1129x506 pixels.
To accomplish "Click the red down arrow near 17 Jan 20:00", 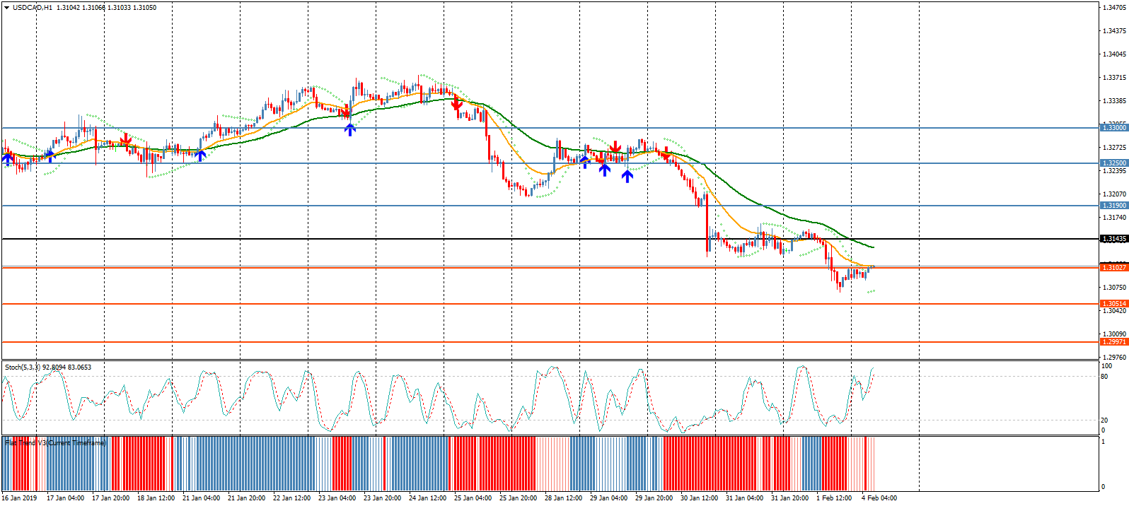I will (x=126, y=139).
